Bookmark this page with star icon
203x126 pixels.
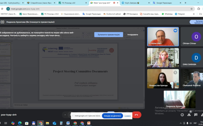click(x=192, y=9)
